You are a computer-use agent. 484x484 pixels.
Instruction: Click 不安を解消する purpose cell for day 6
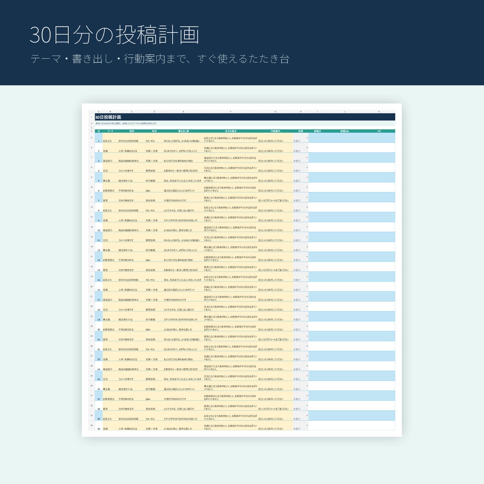tap(131, 187)
